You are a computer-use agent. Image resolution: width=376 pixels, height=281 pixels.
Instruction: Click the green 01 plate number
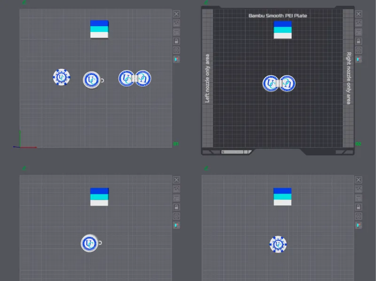[x=176, y=144]
